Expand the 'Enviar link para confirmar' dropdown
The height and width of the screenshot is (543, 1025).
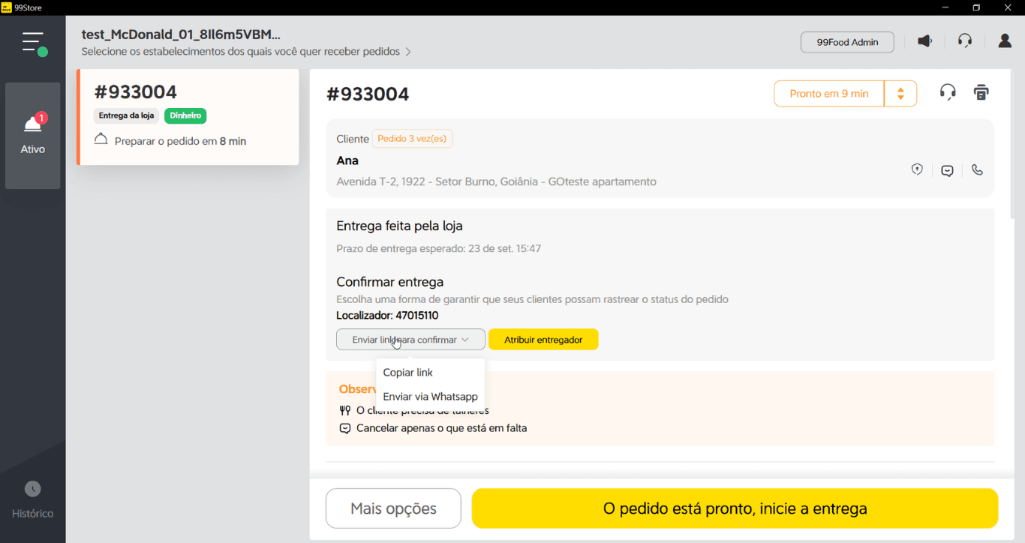(410, 340)
